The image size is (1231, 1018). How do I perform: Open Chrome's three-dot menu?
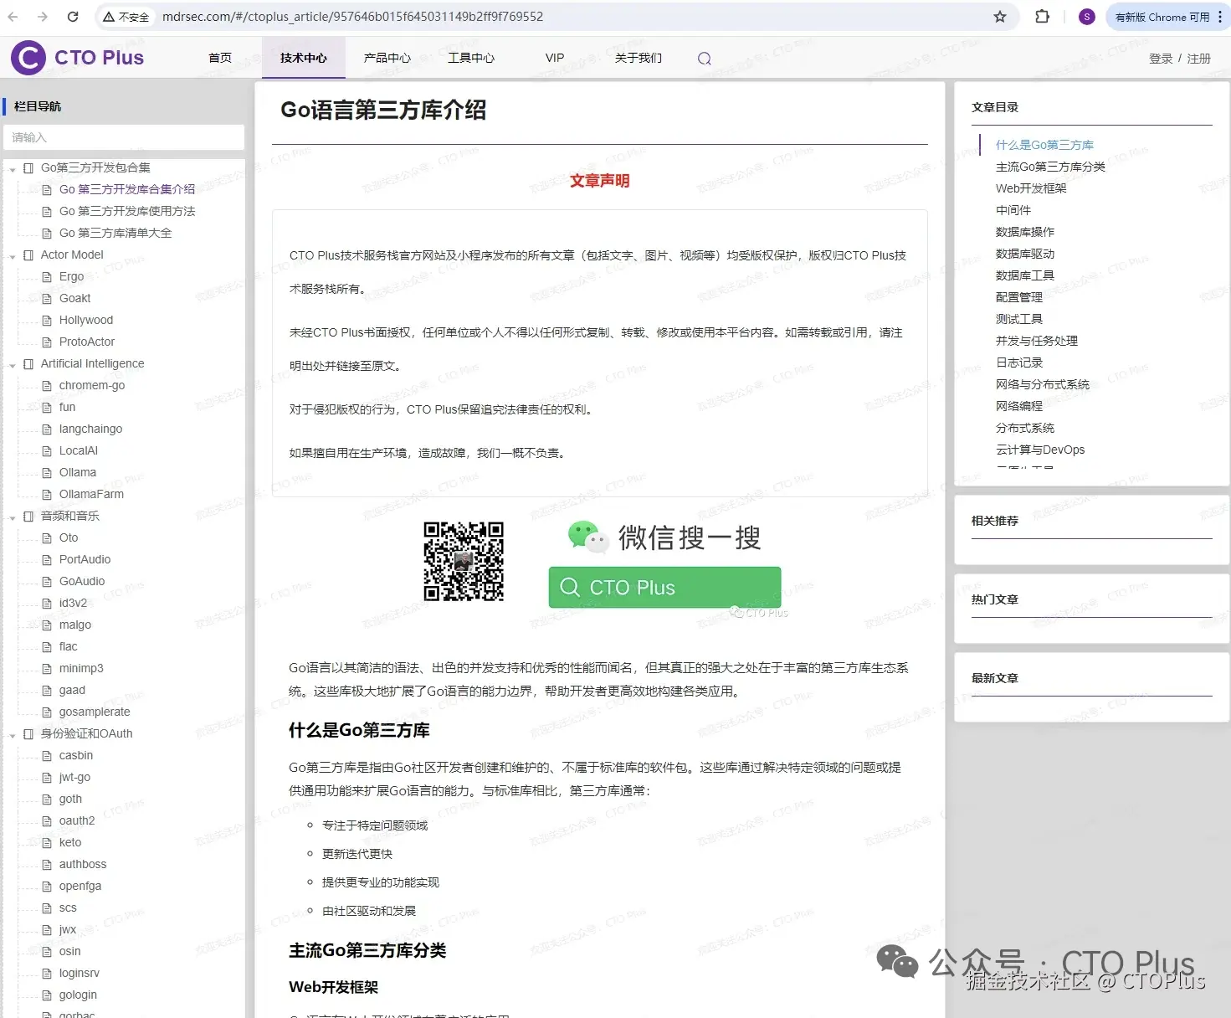click(1219, 16)
